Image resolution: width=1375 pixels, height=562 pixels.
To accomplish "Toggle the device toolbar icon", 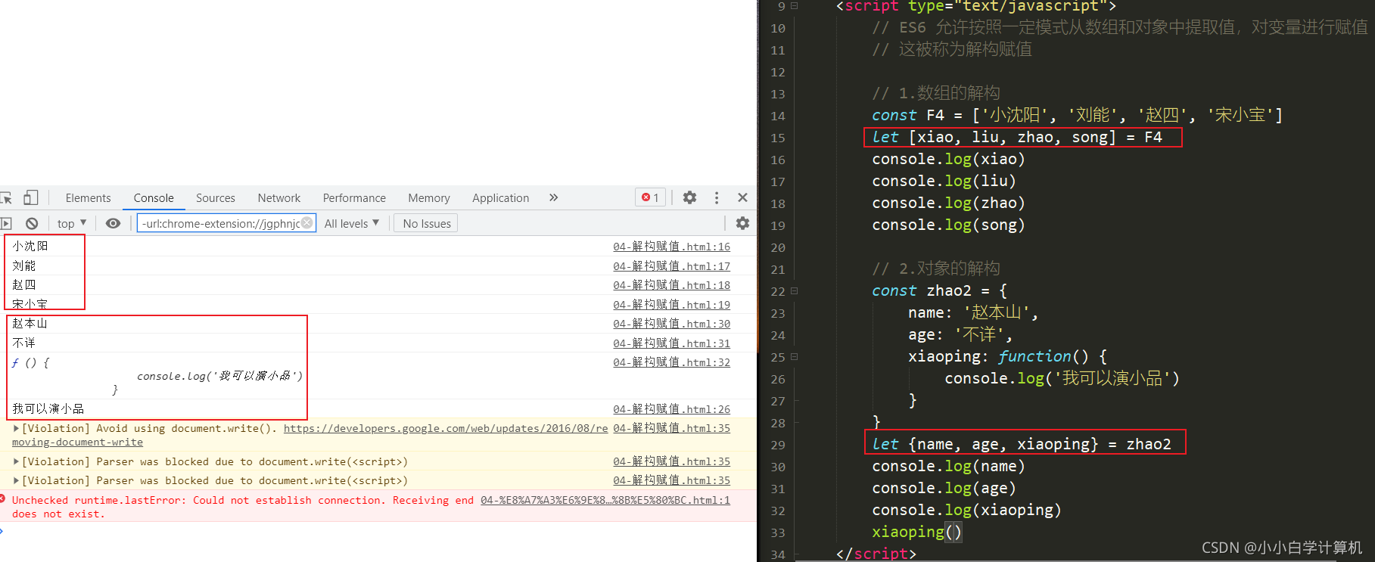I will tap(30, 197).
